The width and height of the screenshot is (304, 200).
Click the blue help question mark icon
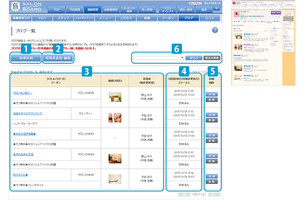click(x=215, y=30)
